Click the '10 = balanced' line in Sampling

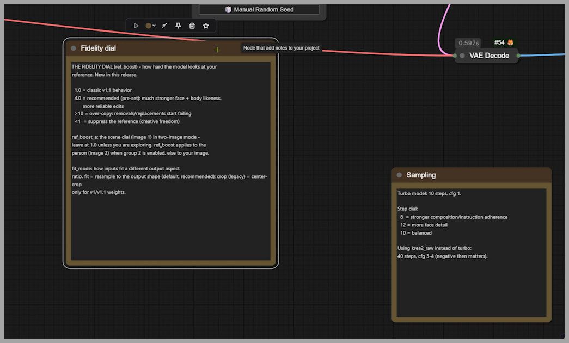coord(416,233)
